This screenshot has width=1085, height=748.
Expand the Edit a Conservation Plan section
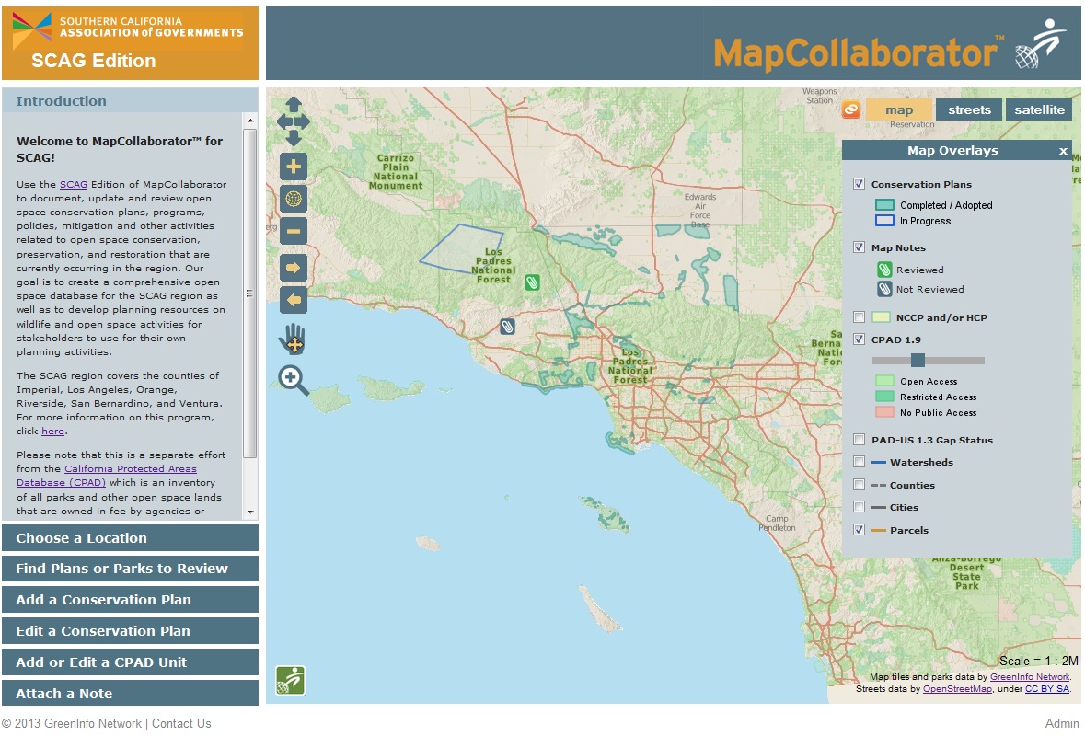(130, 631)
